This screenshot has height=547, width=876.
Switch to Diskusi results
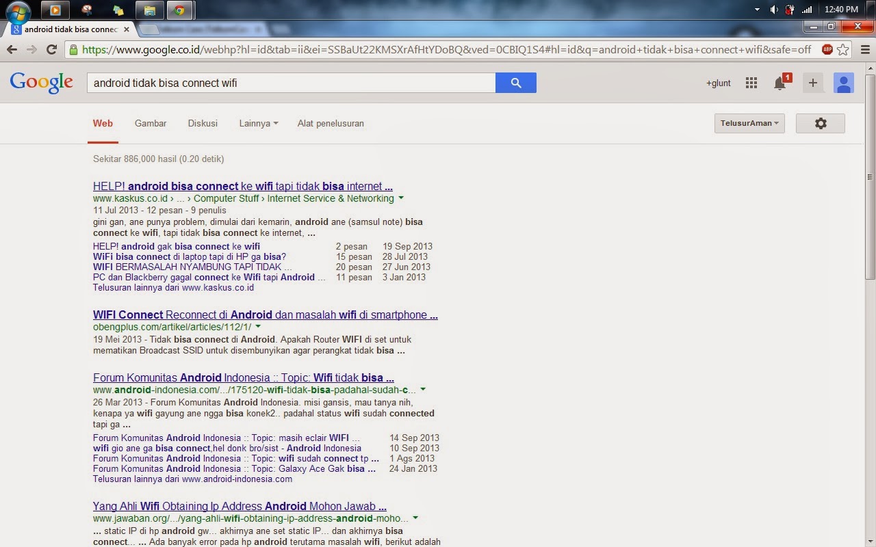point(203,123)
